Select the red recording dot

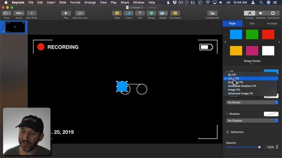(x=41, y=47)
